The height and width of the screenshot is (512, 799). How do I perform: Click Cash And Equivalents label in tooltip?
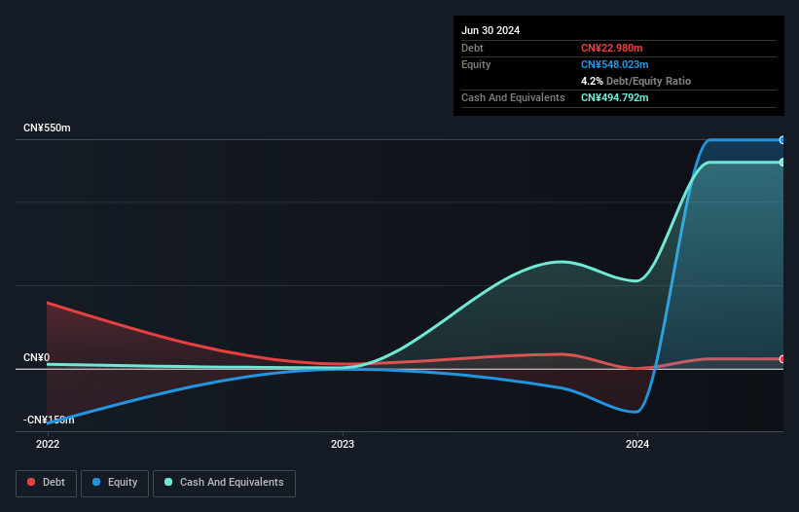[513, 97]
